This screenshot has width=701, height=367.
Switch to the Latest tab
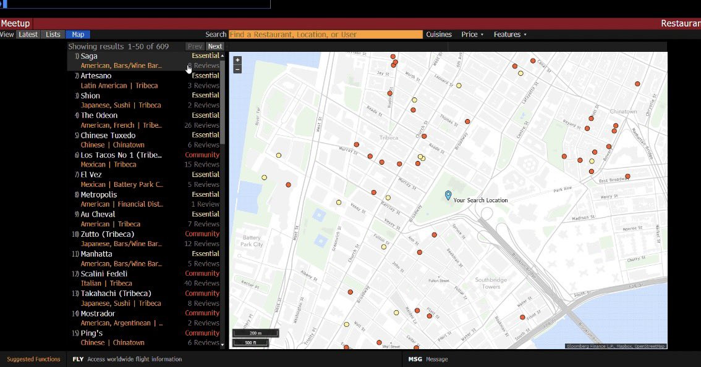click(28, 35)
